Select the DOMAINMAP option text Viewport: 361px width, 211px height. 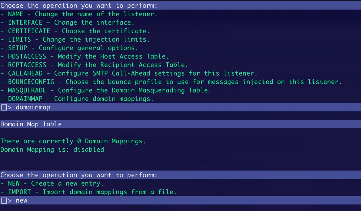(77, 99)
